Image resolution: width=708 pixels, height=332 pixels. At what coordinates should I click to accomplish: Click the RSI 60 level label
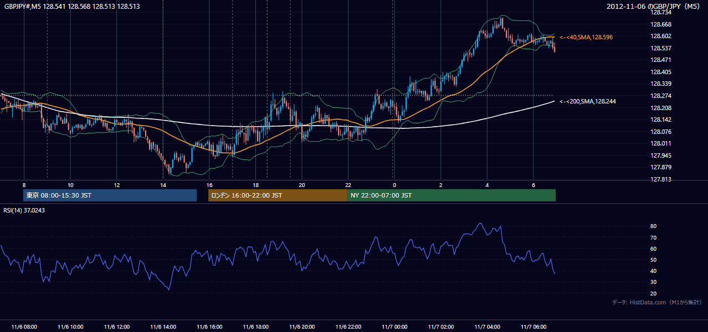[653, 248]
